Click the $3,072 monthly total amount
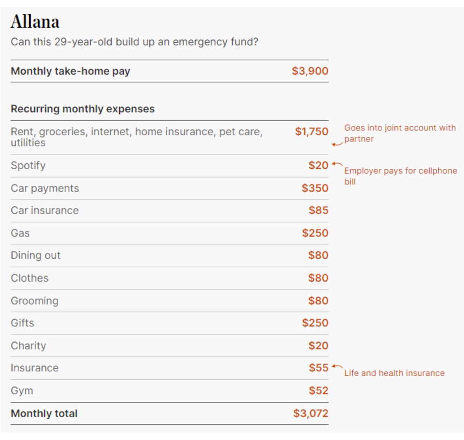The width and height of the screenshot is (464, 440). (x=311, y=414)
